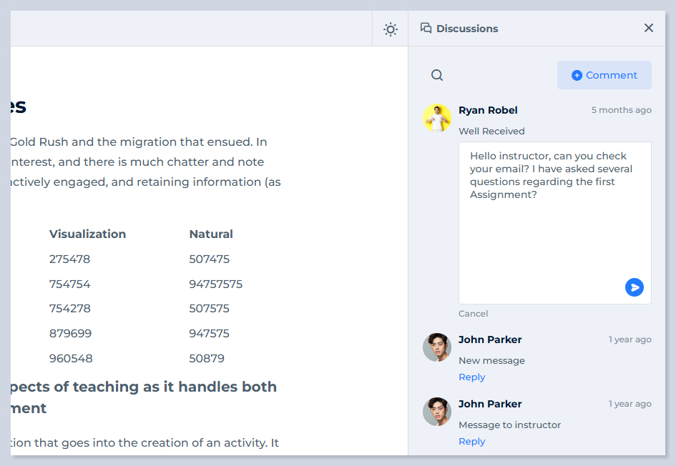Viewport: 676px width, 466px height.
Task: Click the Natural column header
Action: (x=211, y=234)
